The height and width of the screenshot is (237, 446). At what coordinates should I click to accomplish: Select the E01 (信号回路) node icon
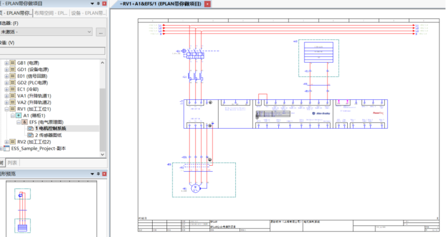[12, 76]
